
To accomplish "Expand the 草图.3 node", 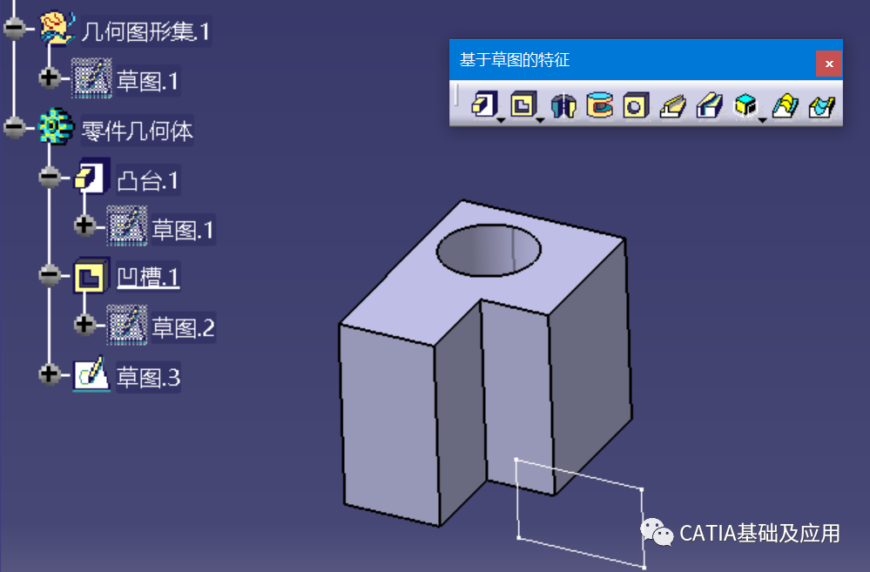I will click(x=50, y=373).
